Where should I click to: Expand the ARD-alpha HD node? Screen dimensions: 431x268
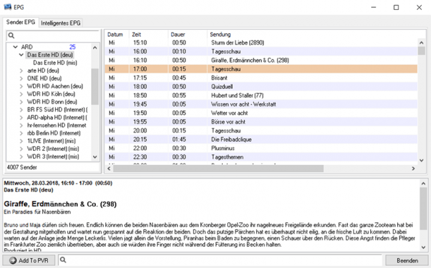coord(21,117)
